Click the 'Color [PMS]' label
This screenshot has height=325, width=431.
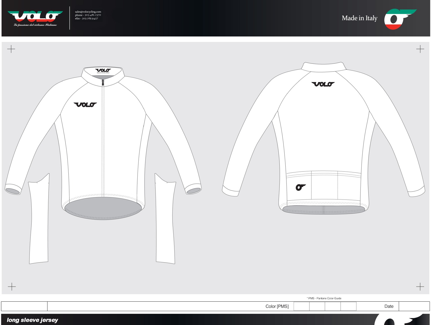277,306
